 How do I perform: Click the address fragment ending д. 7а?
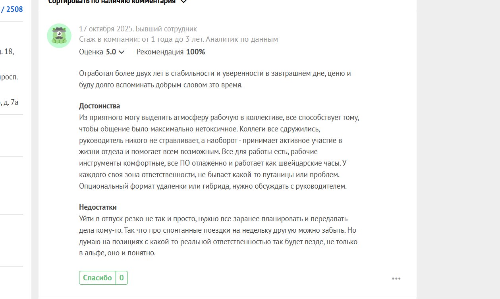click(10, 102)
